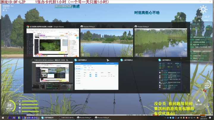Click the compass arrow in the game HUD
This screenshot has width=214, height=120.
click(x=199, y=101)
